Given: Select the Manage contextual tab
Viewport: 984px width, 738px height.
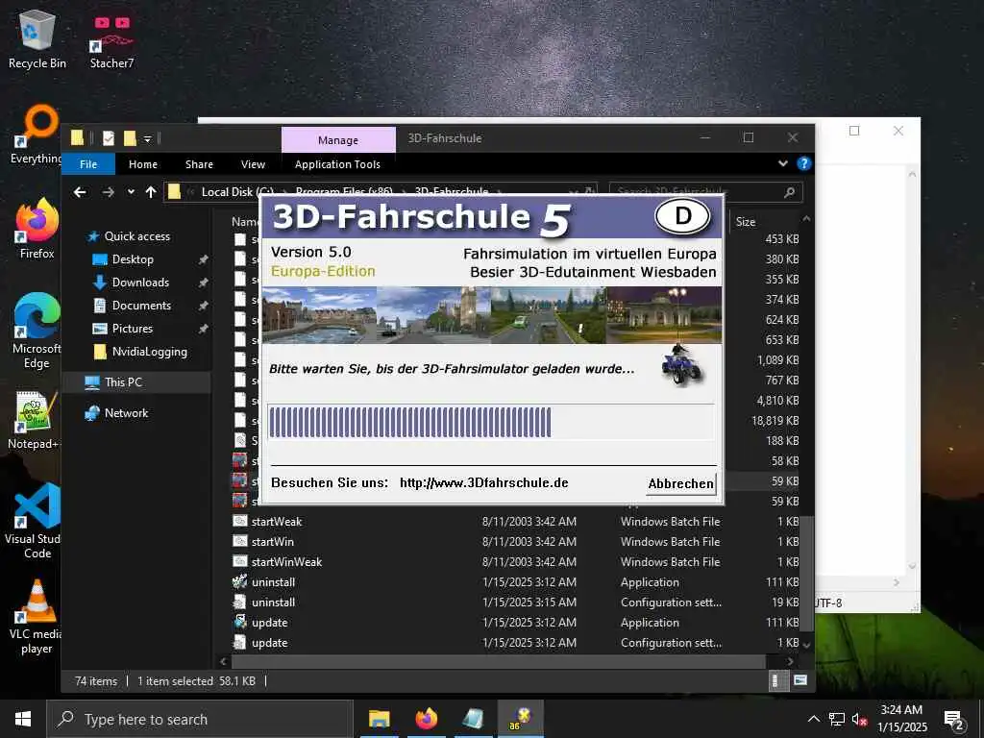Looking at the screenshot, I should pos(338,140).
